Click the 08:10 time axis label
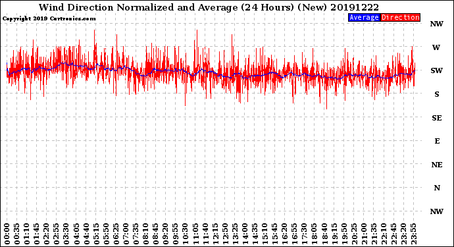This screenshot has height=247, width=454. (x=145, y=234)
